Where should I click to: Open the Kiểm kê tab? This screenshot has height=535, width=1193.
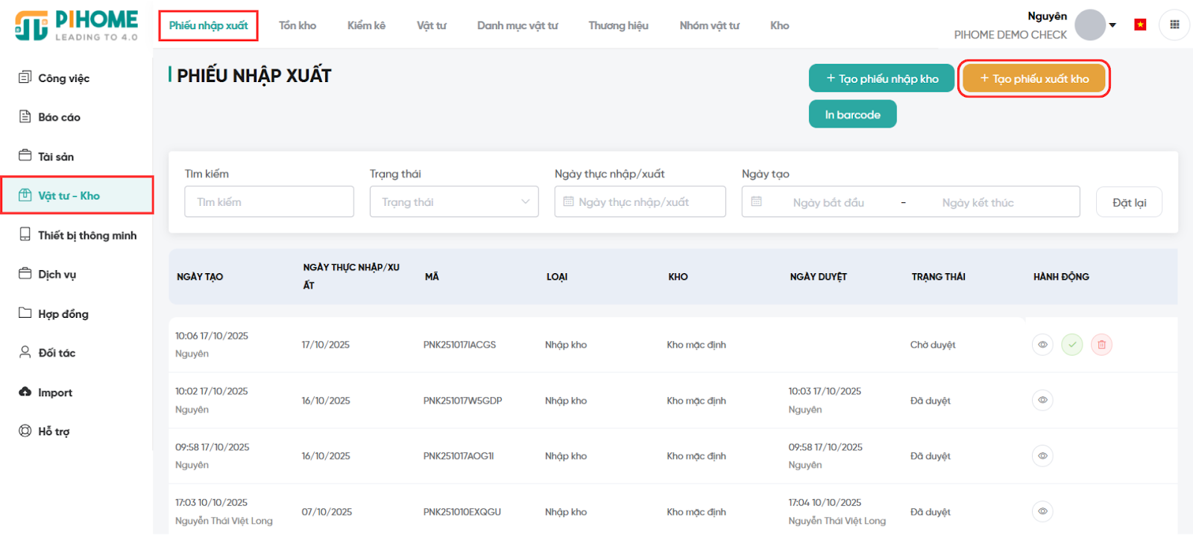pyautogui.click(x=366, y=25)
